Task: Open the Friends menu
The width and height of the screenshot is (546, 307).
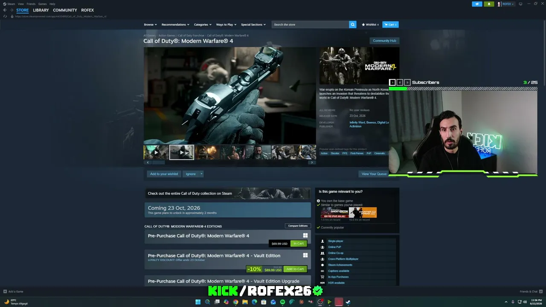Action: [31, 4]
